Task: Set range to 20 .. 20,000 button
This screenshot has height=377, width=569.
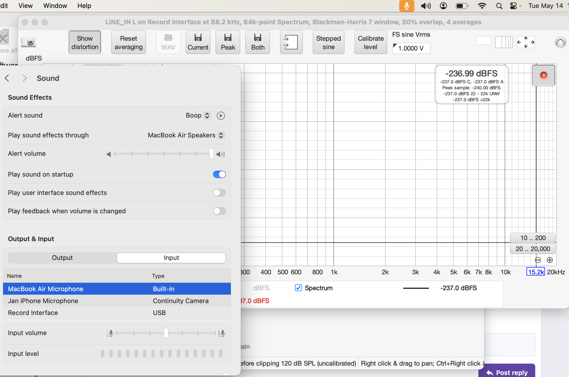Action: tap(533, 249)
